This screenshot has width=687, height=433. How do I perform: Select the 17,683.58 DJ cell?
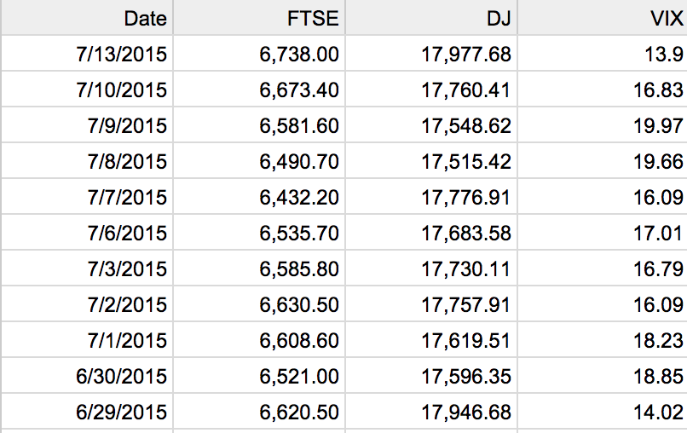click(x=431, y=233)
